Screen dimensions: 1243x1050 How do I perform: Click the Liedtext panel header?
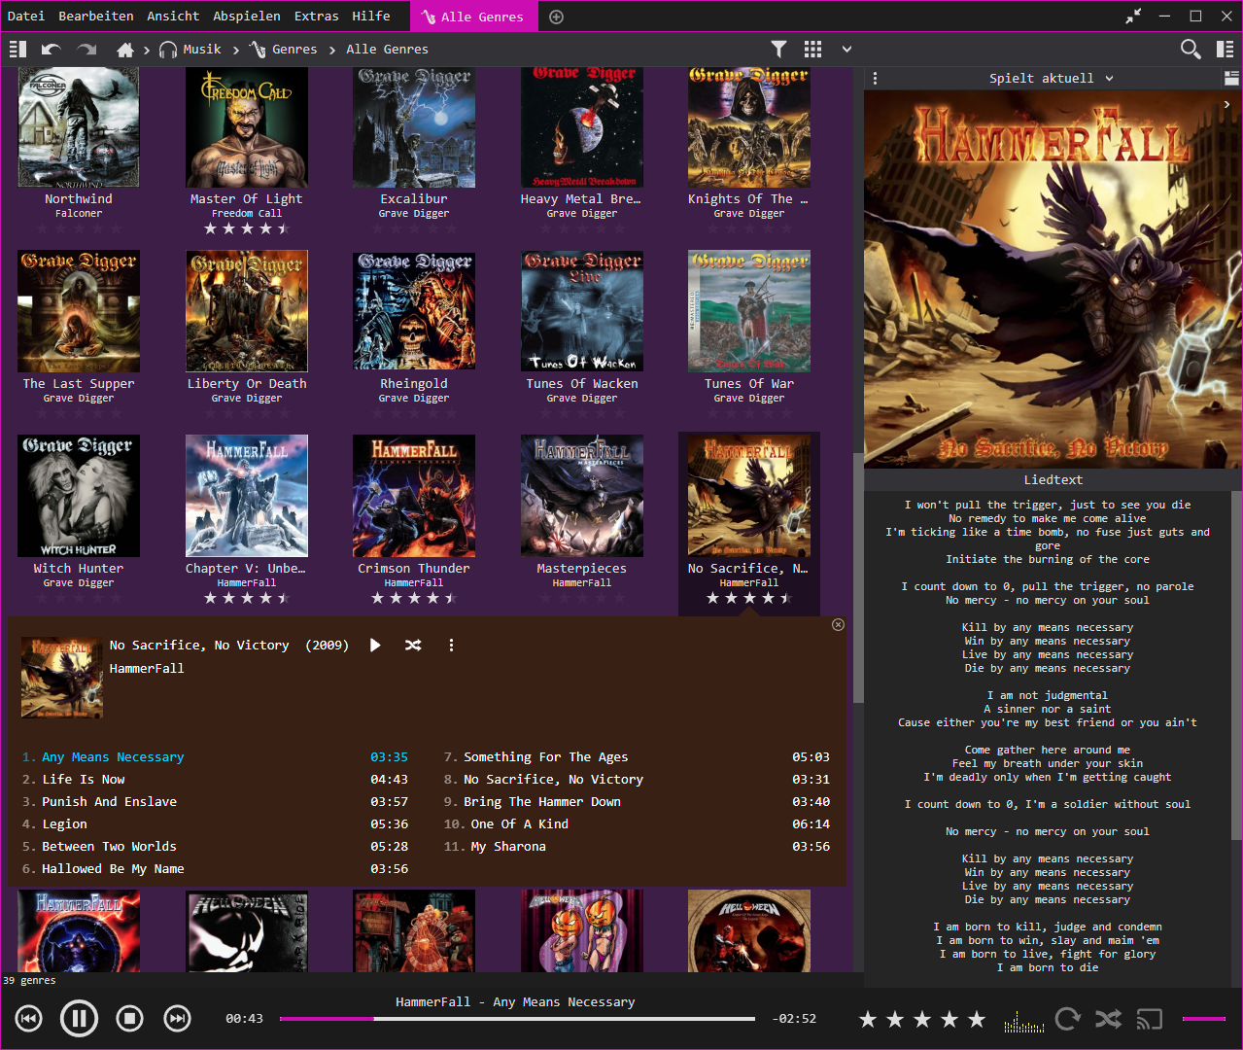click(1053, 480)
